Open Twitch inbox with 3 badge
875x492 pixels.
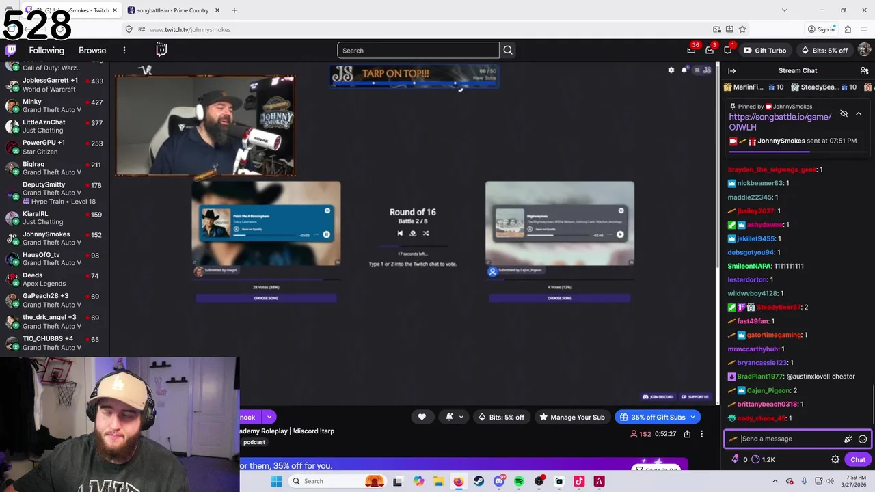710,50
